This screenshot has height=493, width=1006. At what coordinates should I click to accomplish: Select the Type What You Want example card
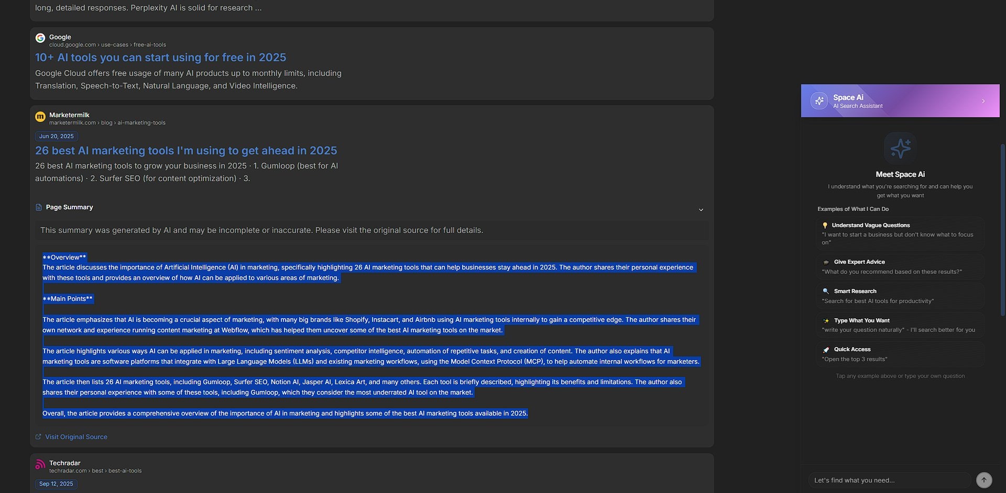(900, 325)
